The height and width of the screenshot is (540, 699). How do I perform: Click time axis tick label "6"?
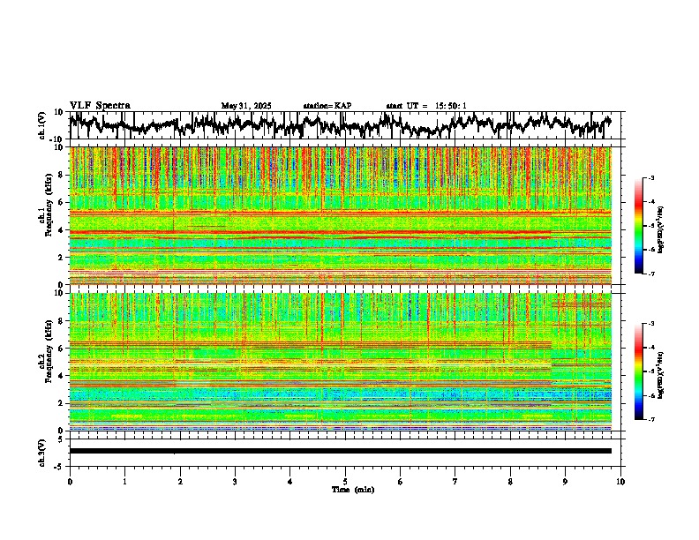click(401, 482)
